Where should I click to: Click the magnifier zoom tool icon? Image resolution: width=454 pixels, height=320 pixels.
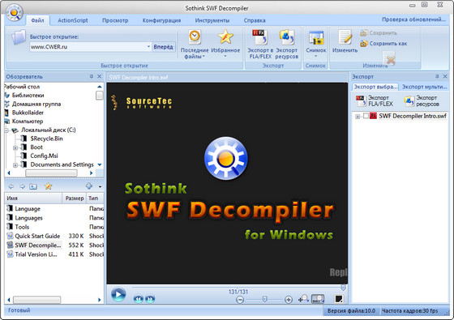[303, 299]
